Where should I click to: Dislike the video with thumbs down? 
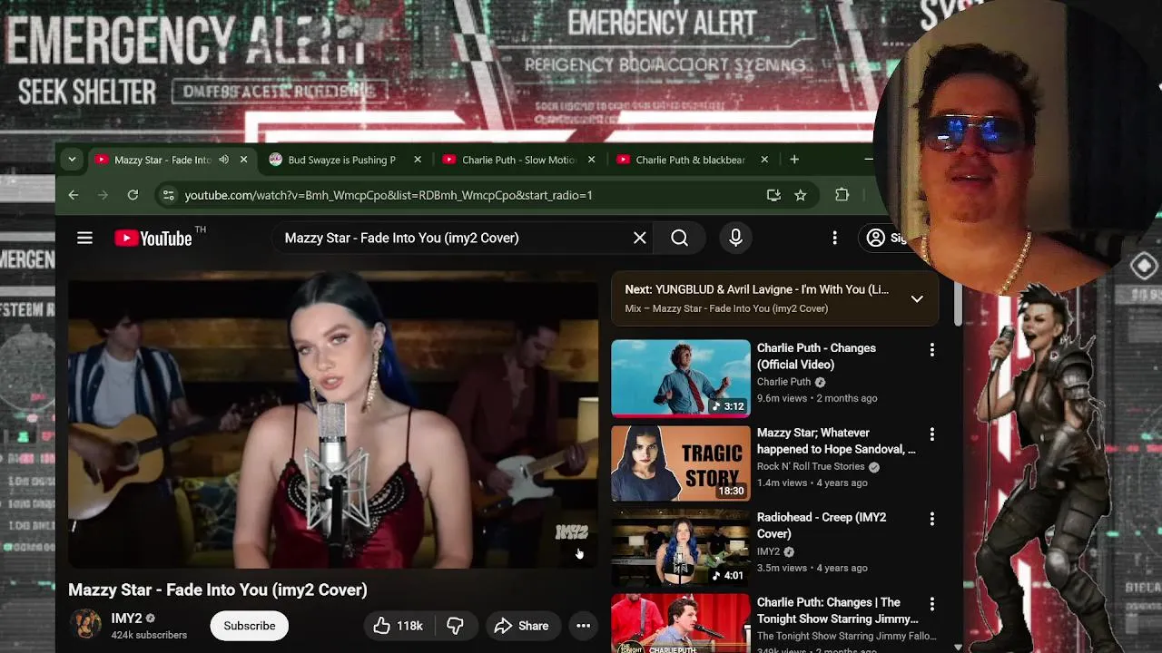(455, 626)
